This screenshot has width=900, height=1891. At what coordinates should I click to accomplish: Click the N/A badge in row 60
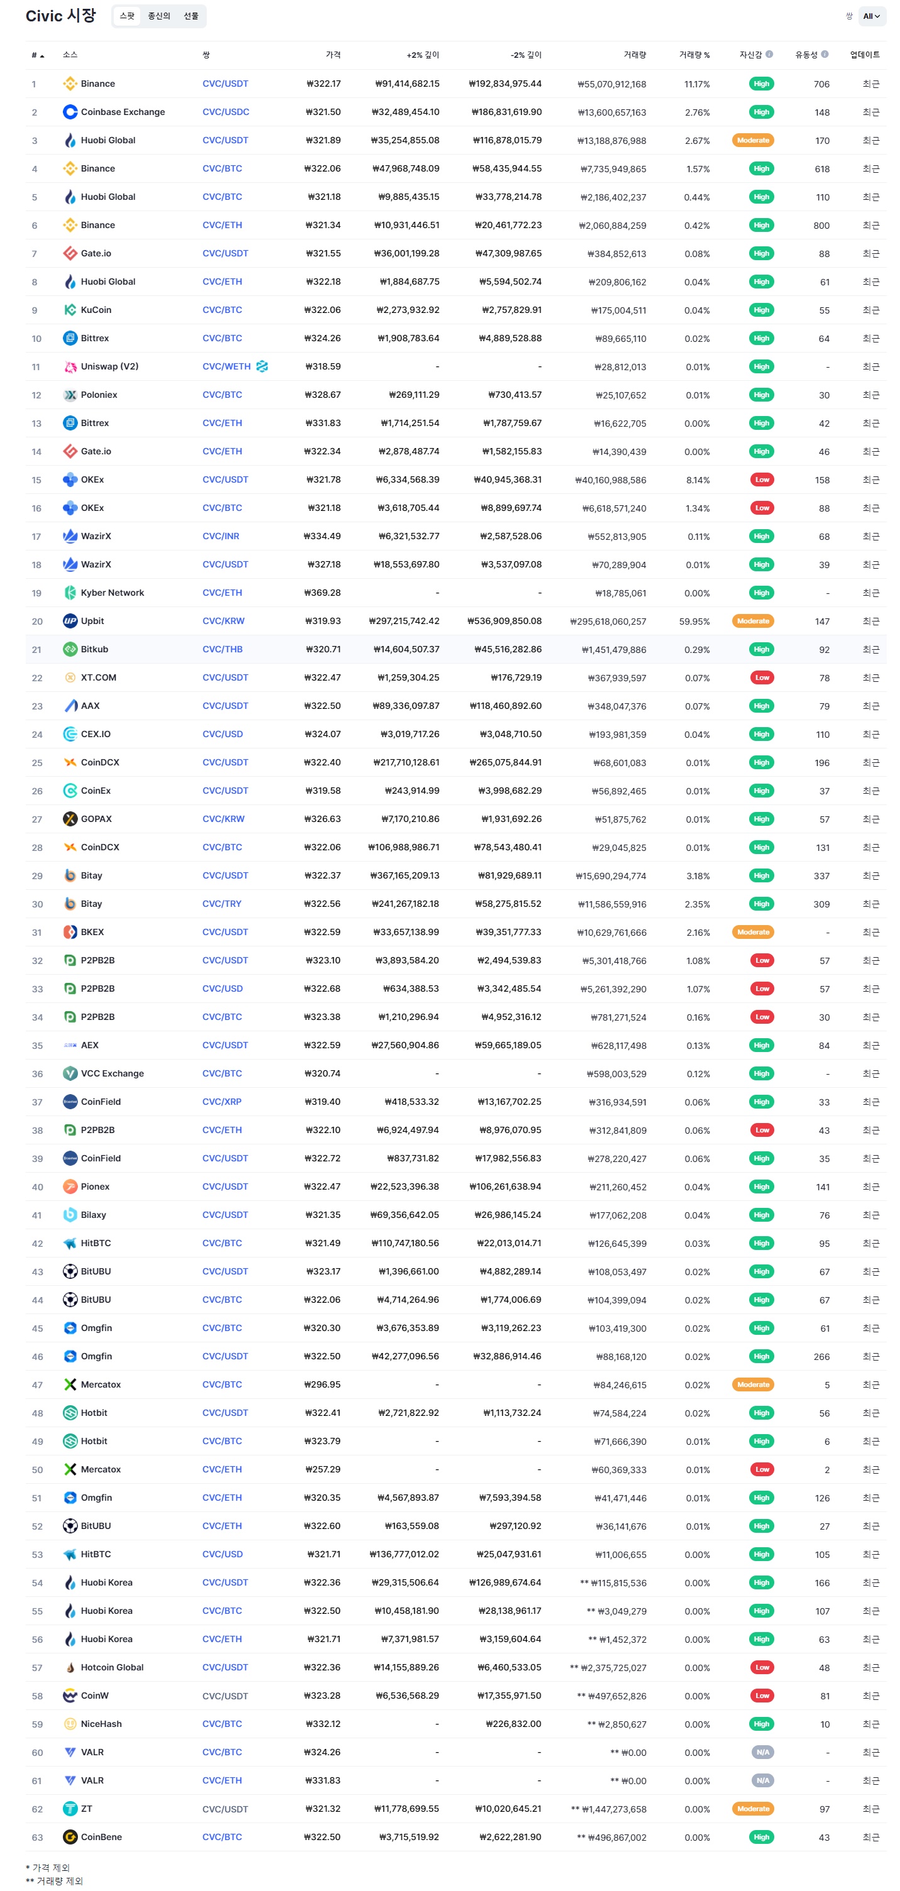[763, 1751]
